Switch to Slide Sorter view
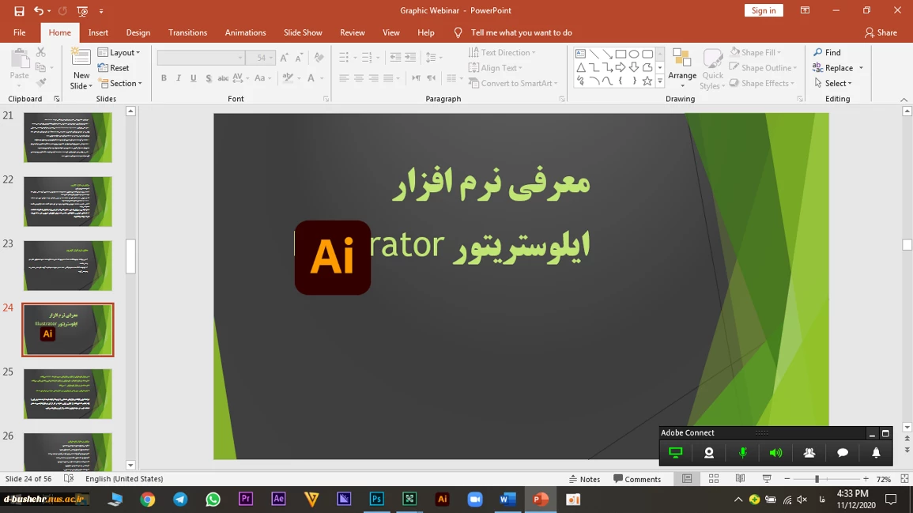 tap(713, 479)
